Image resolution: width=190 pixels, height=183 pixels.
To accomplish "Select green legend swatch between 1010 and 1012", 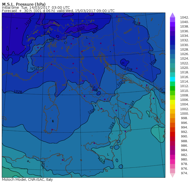I will click(172, 88).
